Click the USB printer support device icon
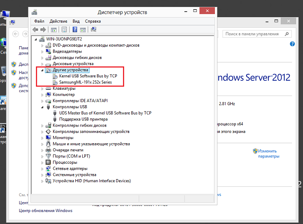The image size is (303, 224). [55, 119]
